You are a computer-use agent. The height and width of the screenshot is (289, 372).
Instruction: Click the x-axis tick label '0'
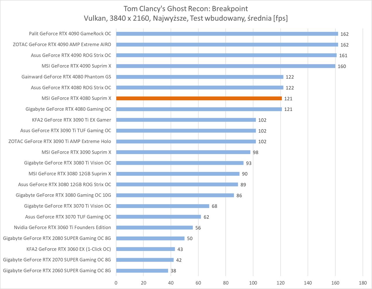116,283
